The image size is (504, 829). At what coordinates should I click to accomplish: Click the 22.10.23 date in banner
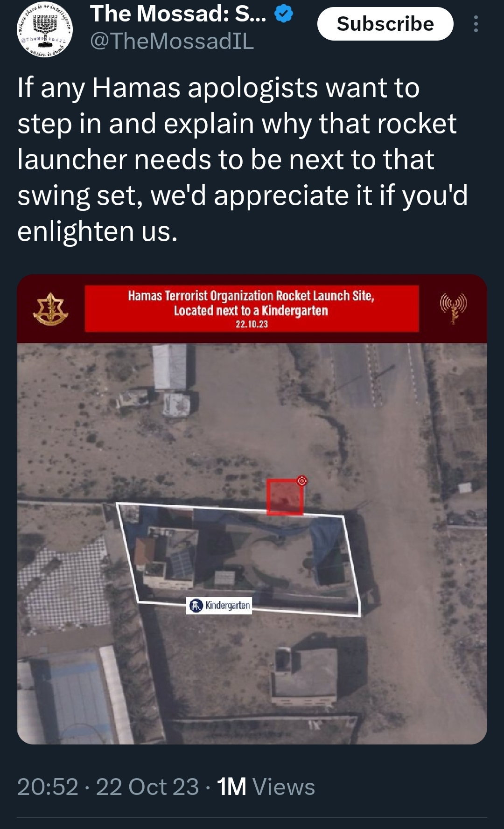pos(252,324)
